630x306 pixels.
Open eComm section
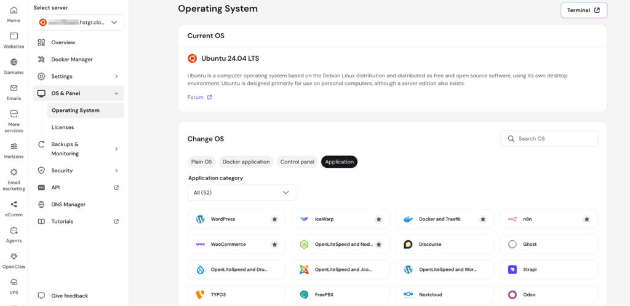point(14,209)
